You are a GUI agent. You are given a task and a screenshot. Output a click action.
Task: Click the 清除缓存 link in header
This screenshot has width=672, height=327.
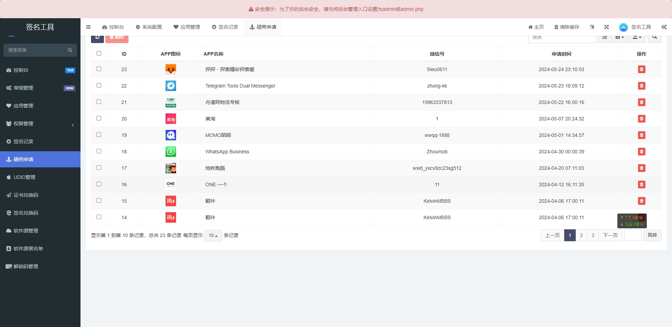[x=567, y=27]
